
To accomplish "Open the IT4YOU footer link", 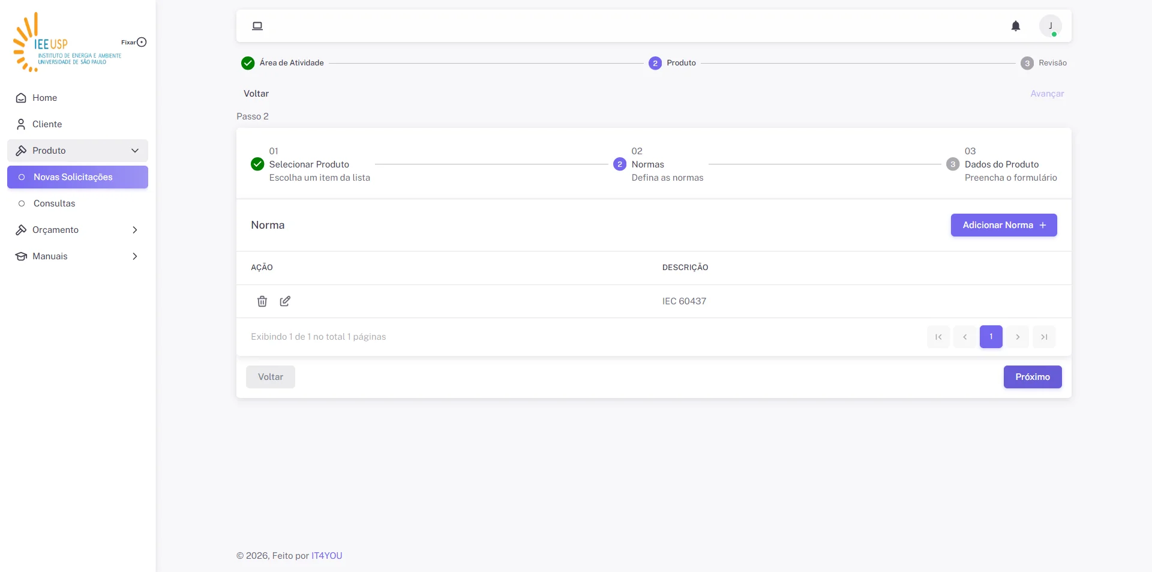I will coord(326,556).
